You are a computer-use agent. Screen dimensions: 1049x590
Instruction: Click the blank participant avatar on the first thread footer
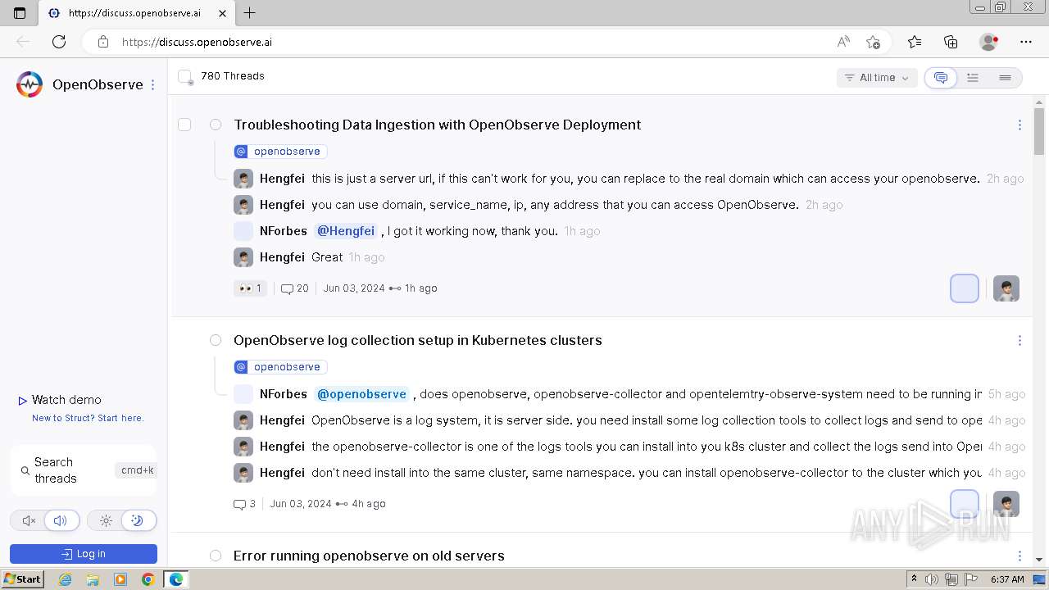[x=965, y=288]
